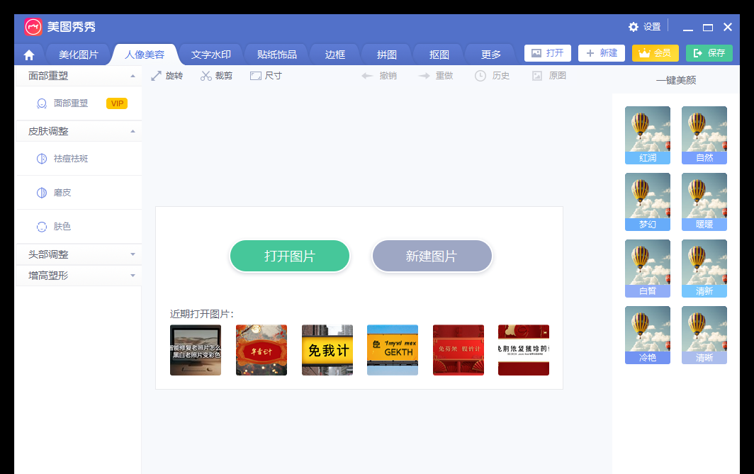Click the 新建 button in the top bar

pyautogui.click(x=602, y=53)
